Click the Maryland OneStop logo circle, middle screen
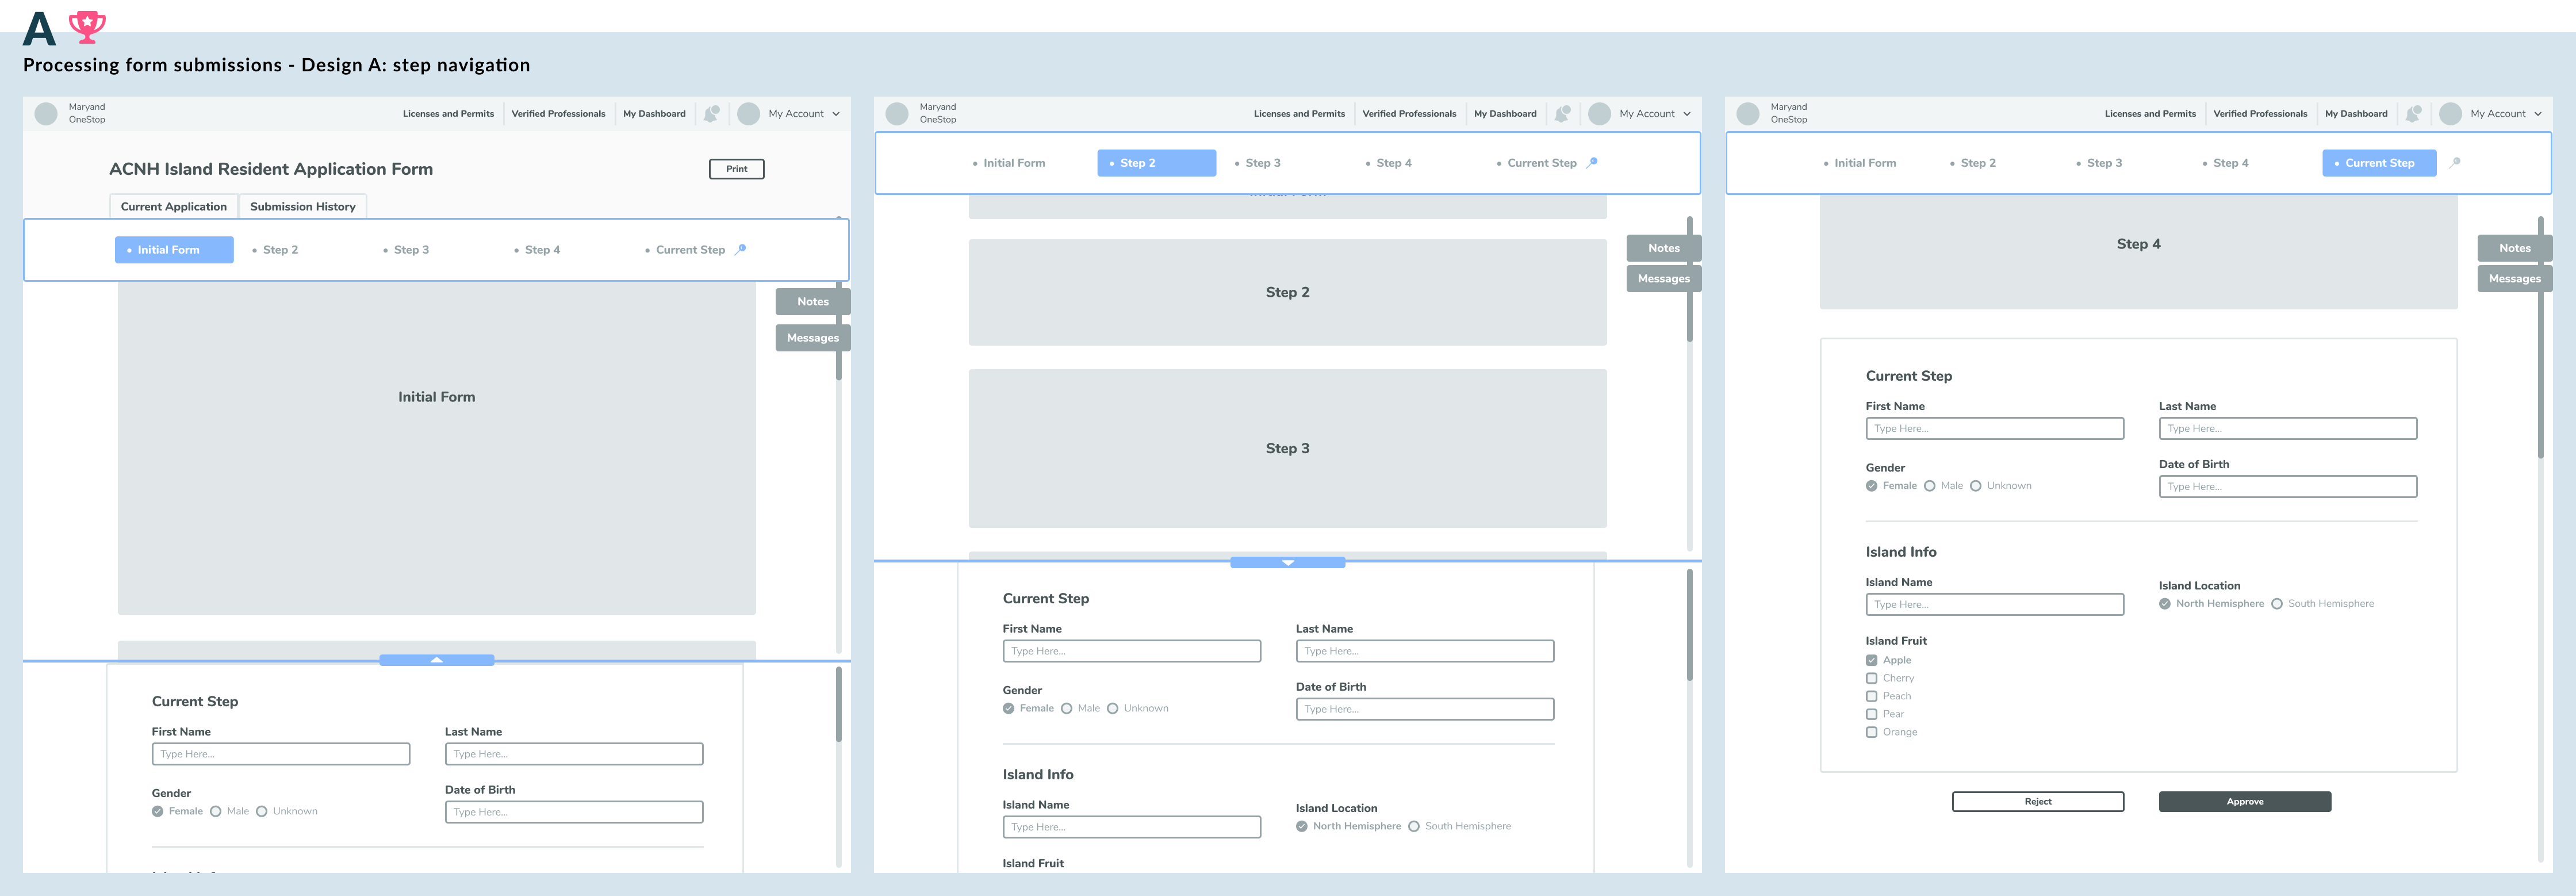 coord(897,114)
